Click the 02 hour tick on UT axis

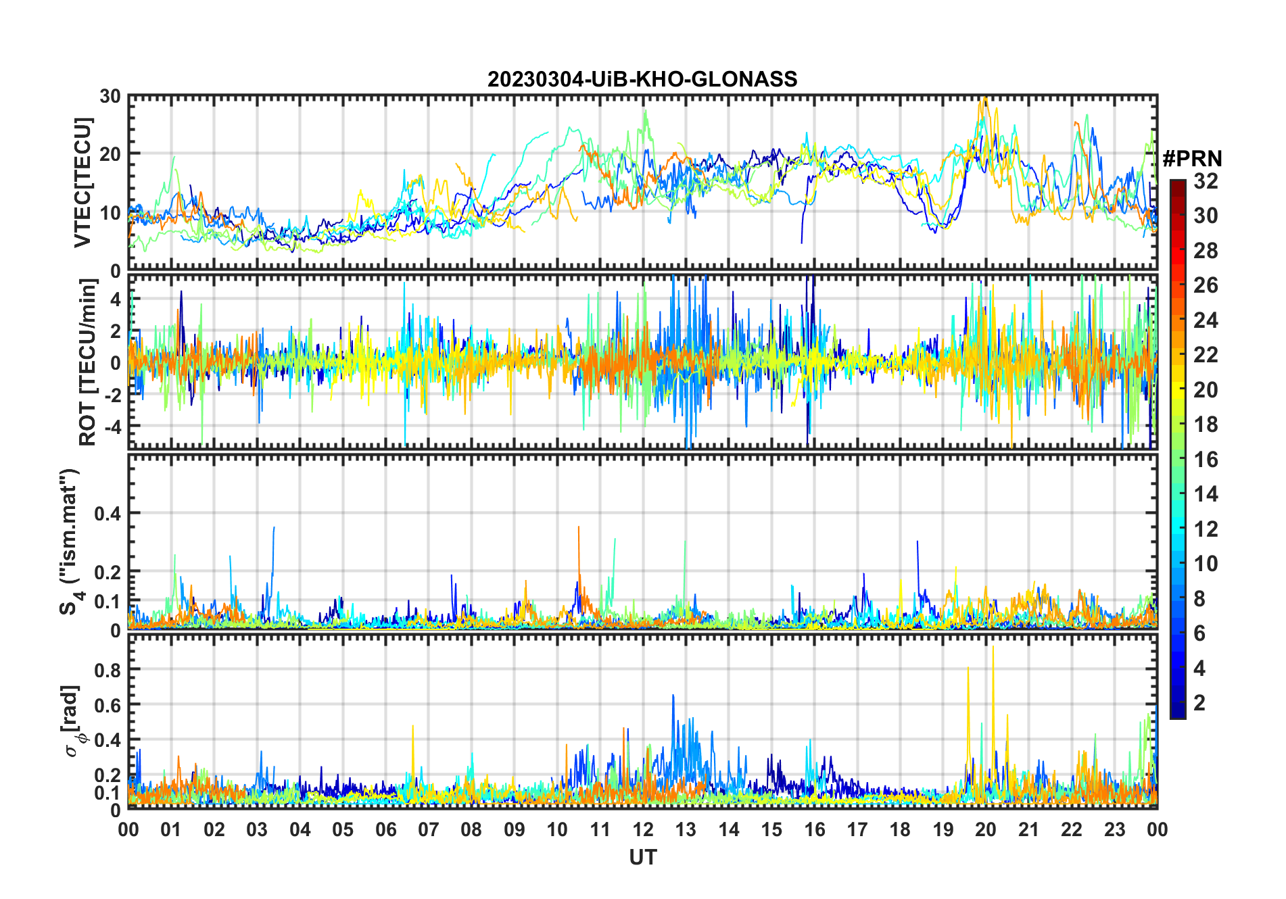(214, 829)
